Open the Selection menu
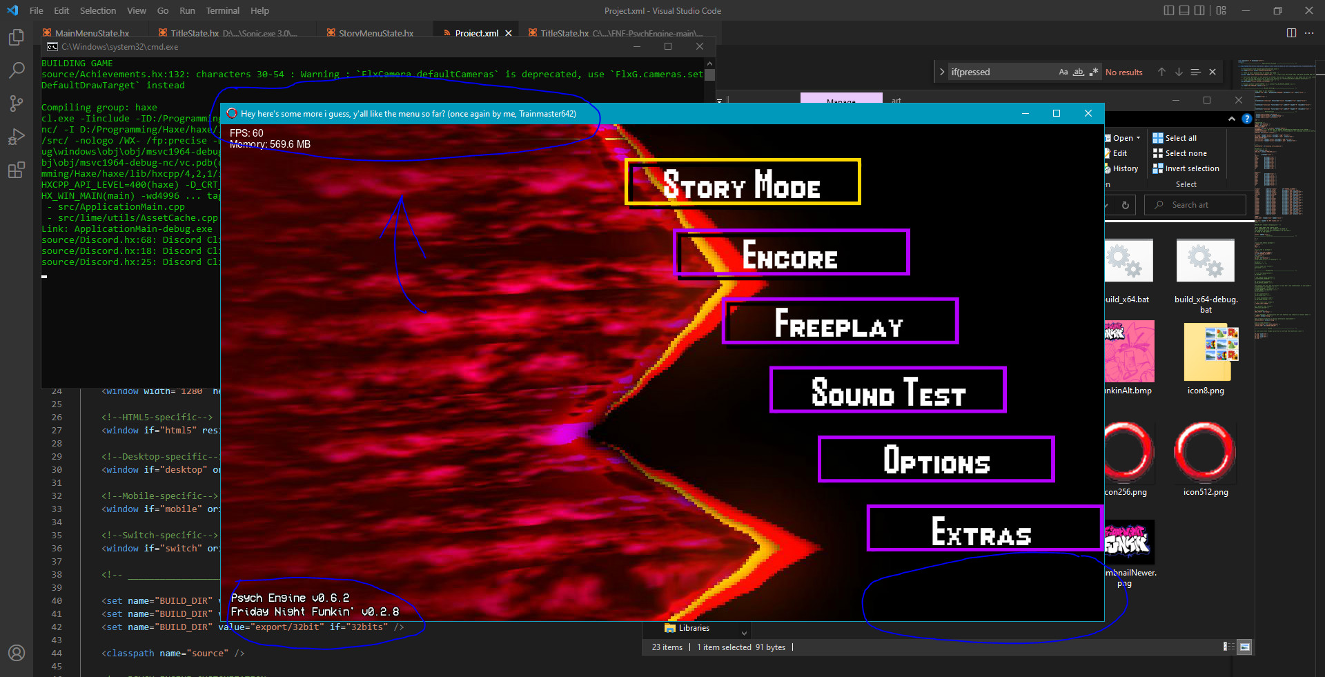 pyautogui.click(x=98, y=10)
